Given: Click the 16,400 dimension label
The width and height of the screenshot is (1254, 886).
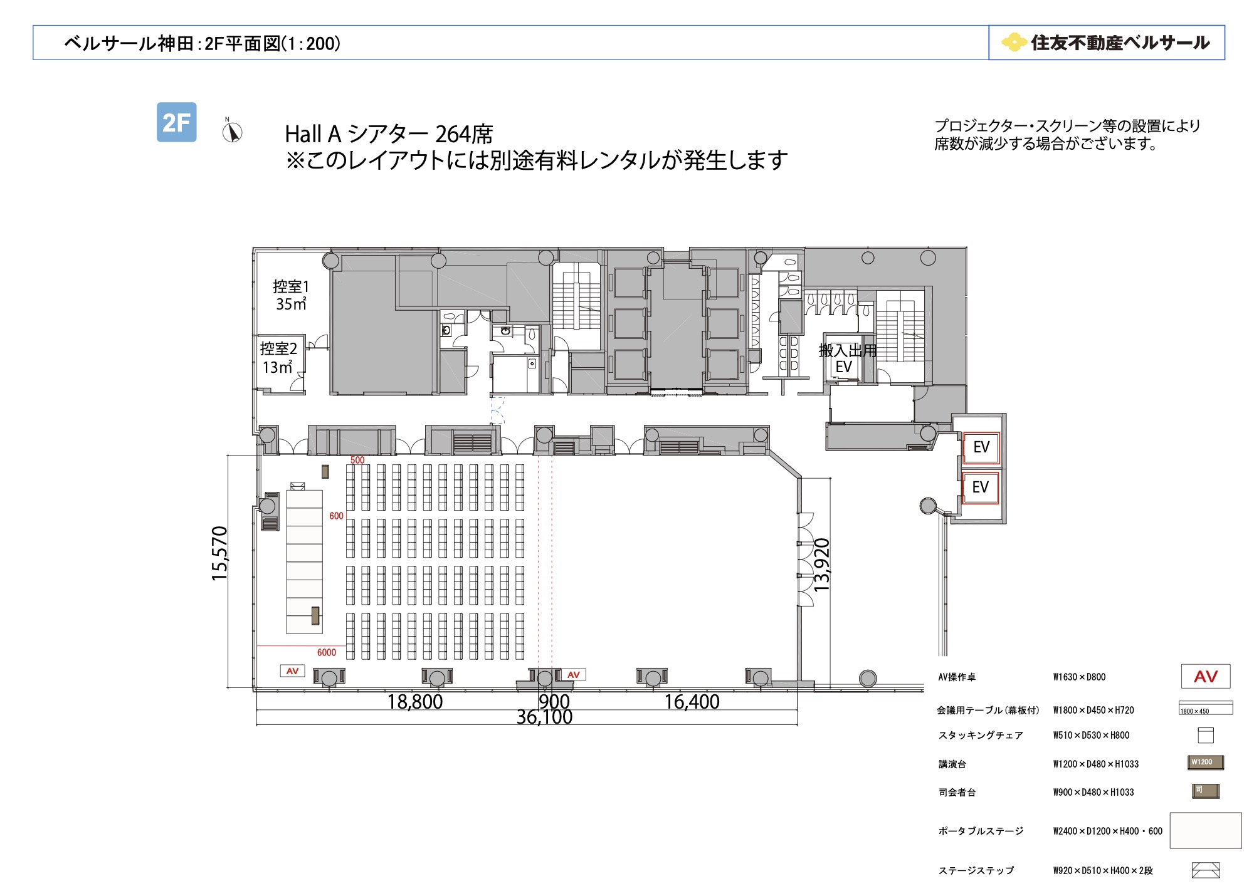Looking at the screenshot, I should tap(692, 702).
